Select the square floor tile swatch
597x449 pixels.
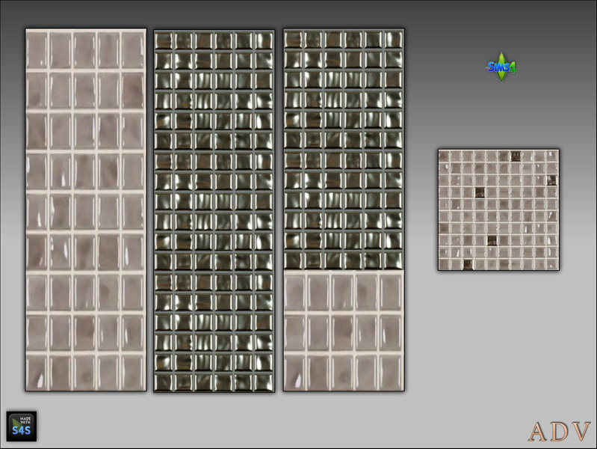click(x=498, y=210)
